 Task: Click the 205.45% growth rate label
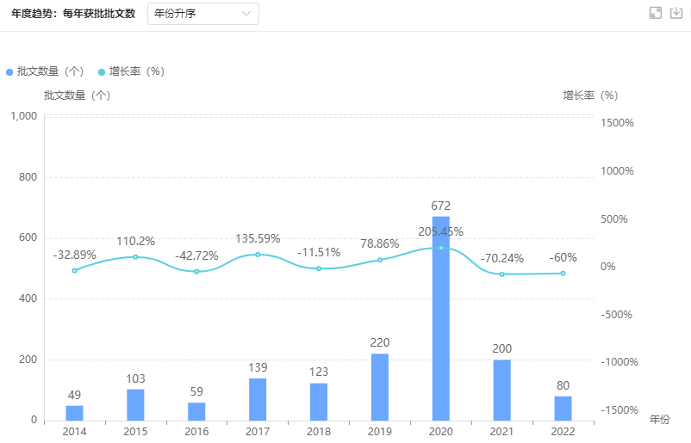coord(440,232)
